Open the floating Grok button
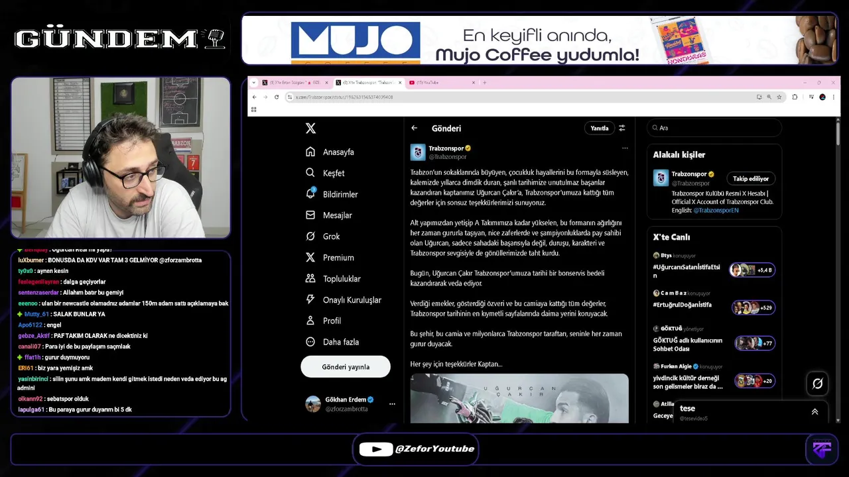The width and height of the screenshot is (849, 477). point(818,384)
